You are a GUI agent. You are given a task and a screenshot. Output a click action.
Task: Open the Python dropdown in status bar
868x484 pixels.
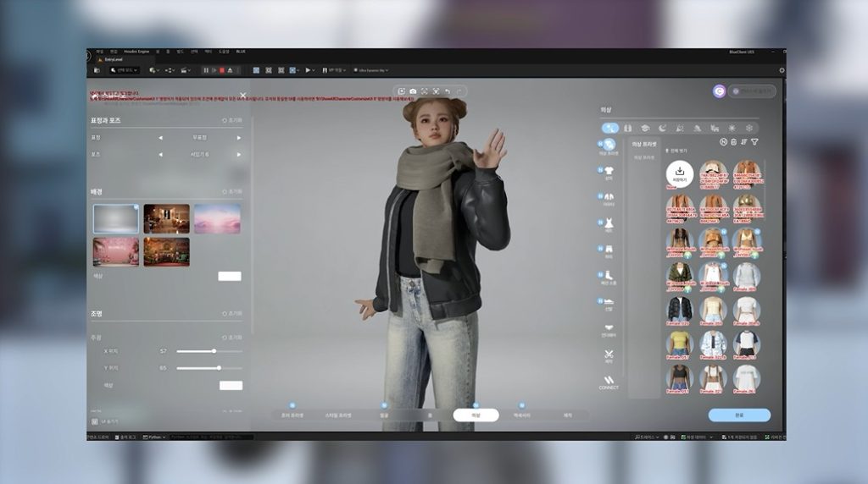click(x=154, y=437)
